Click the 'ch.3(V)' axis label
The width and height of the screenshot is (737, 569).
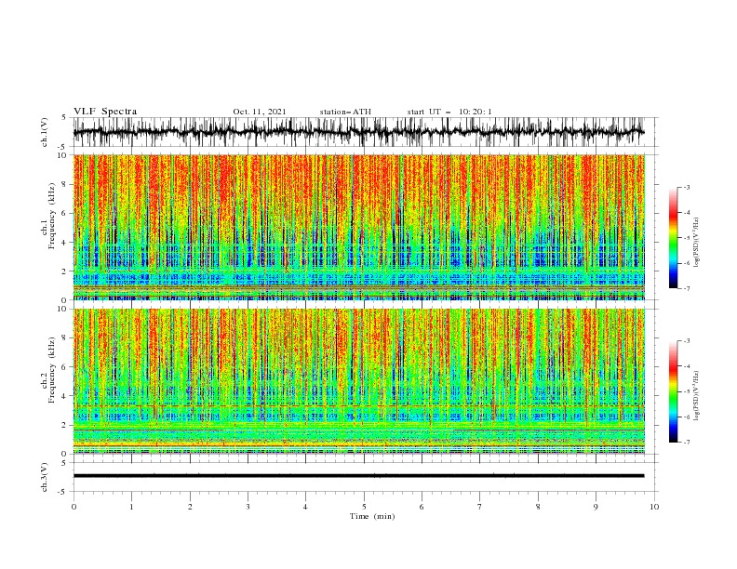tap(44, 477)
